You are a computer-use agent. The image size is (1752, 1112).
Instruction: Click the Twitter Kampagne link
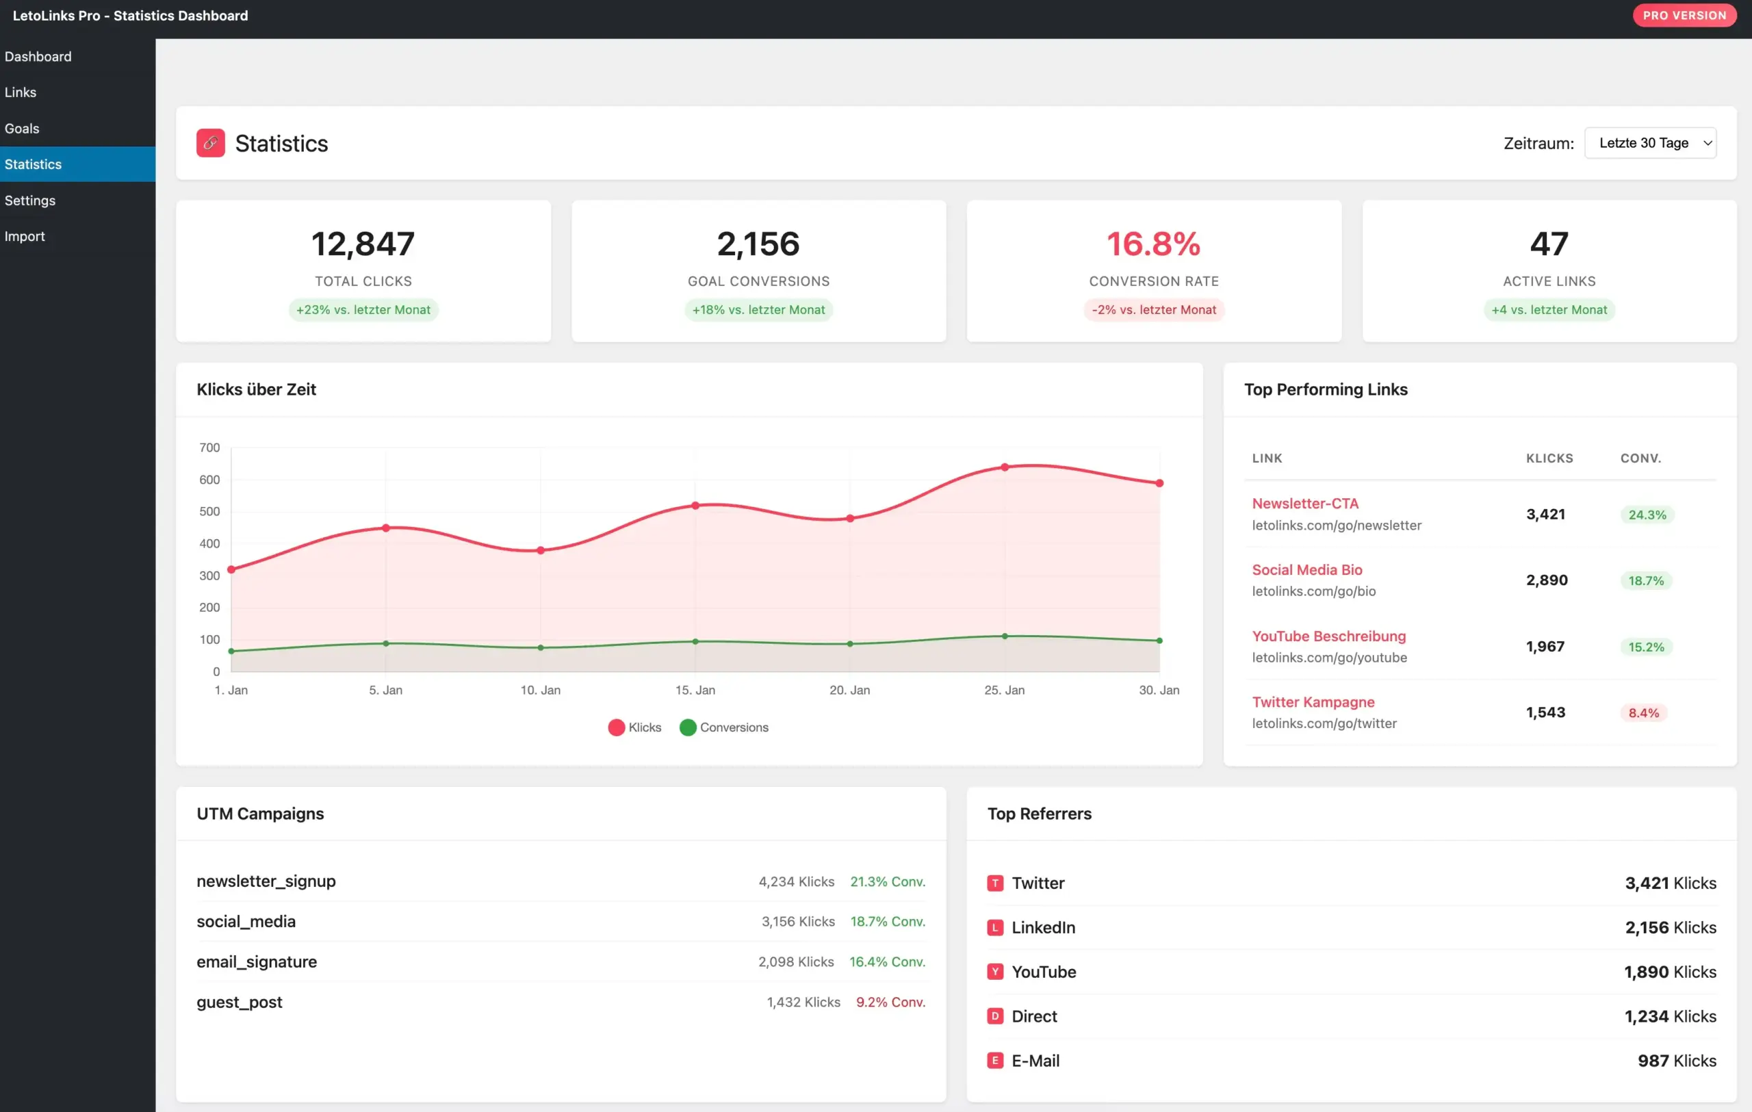coord(1313,702)
